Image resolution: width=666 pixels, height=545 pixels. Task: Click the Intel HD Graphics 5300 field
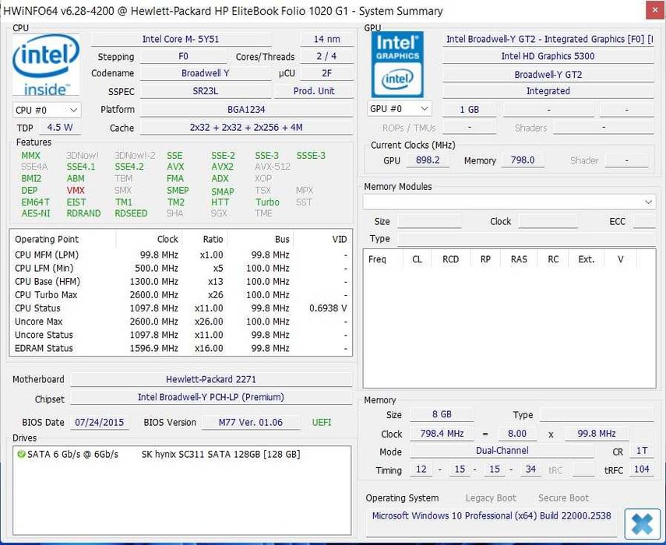pyautogui.click(x=548, y=56)
